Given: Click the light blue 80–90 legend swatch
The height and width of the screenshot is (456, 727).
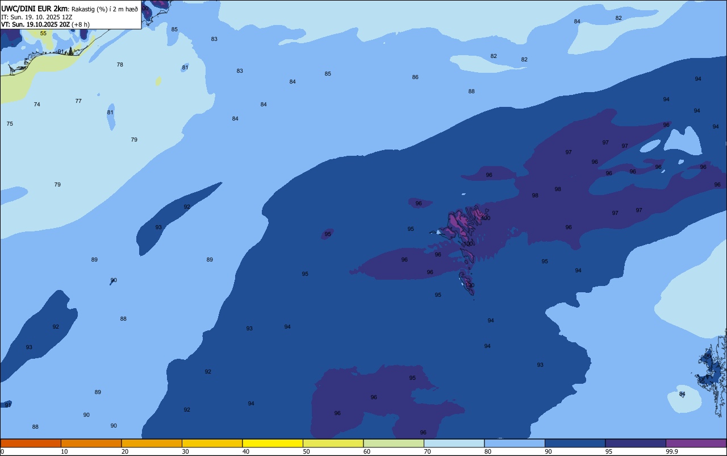Looking at the screenshot, I should (x=515, y=443).
